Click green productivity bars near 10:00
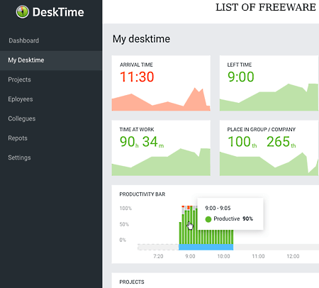The height and width of the screenshot is (288, 319). (x=216, y=237)
